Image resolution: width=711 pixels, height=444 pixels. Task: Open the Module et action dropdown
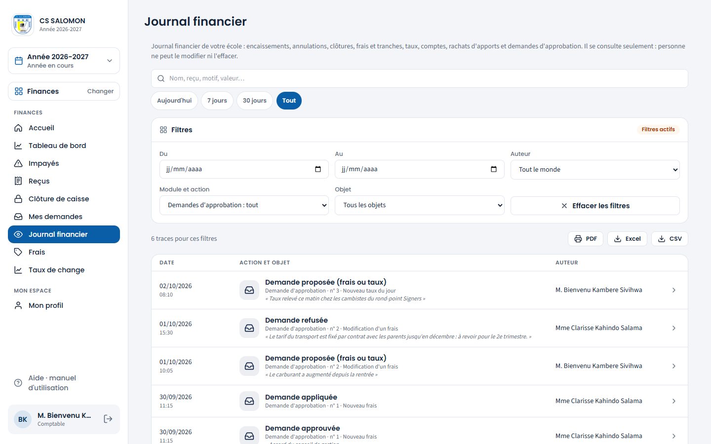[244, 205]
